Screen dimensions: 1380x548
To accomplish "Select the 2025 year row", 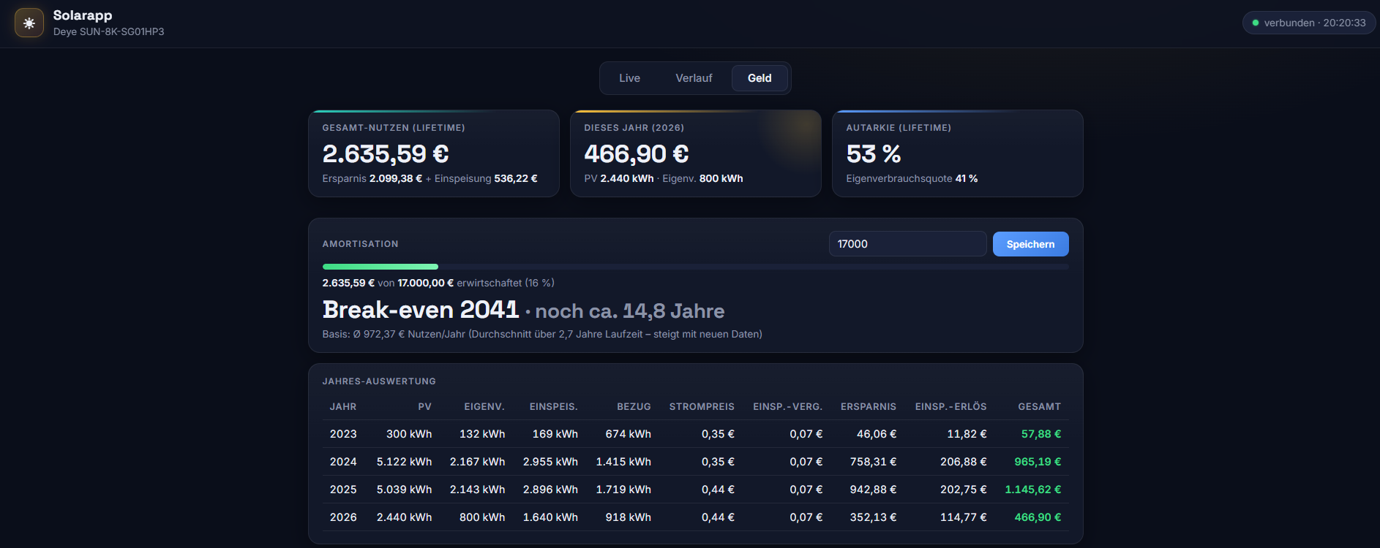I will click(696, 490).
